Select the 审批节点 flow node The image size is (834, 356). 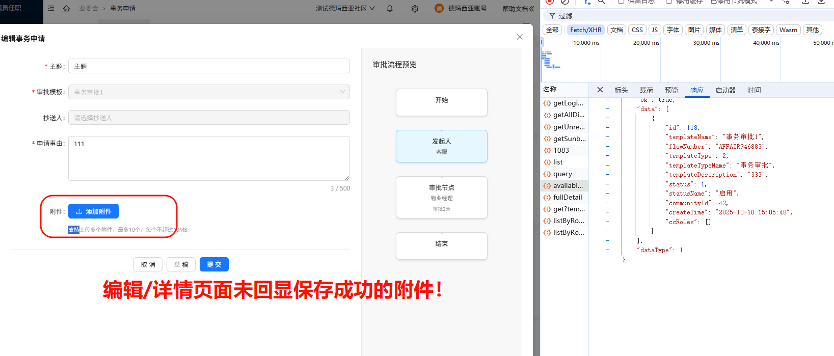[442, 198]
